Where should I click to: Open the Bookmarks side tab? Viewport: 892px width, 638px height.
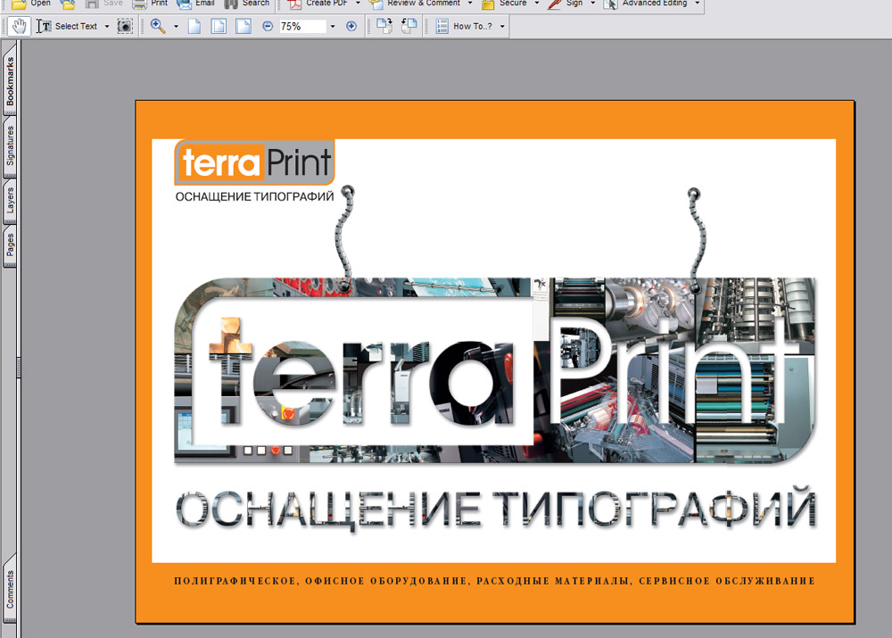pyautogui.click(x=10, y=81)
